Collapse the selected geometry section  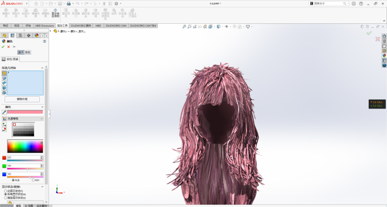click(x=42, y=68)
